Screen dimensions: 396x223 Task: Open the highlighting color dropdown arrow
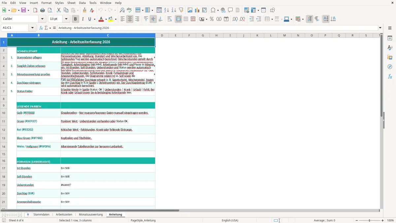[116, 19]
